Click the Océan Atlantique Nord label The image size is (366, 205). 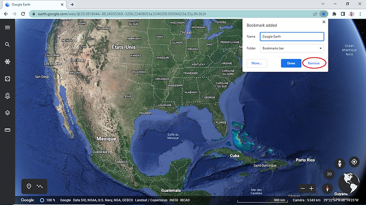pos(349,50)
